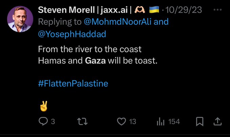The image size is (230, 137).
Task: Click the reply count of 3
Action: click(x=53, y=122)
